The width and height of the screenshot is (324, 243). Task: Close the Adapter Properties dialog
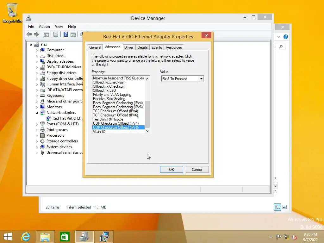tap(206, 35)
